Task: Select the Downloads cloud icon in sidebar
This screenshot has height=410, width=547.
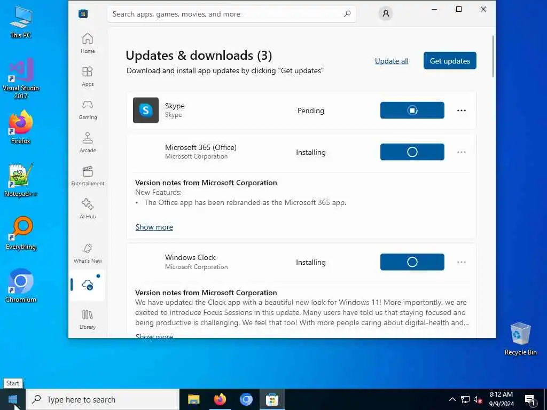Action: point(88,285)
